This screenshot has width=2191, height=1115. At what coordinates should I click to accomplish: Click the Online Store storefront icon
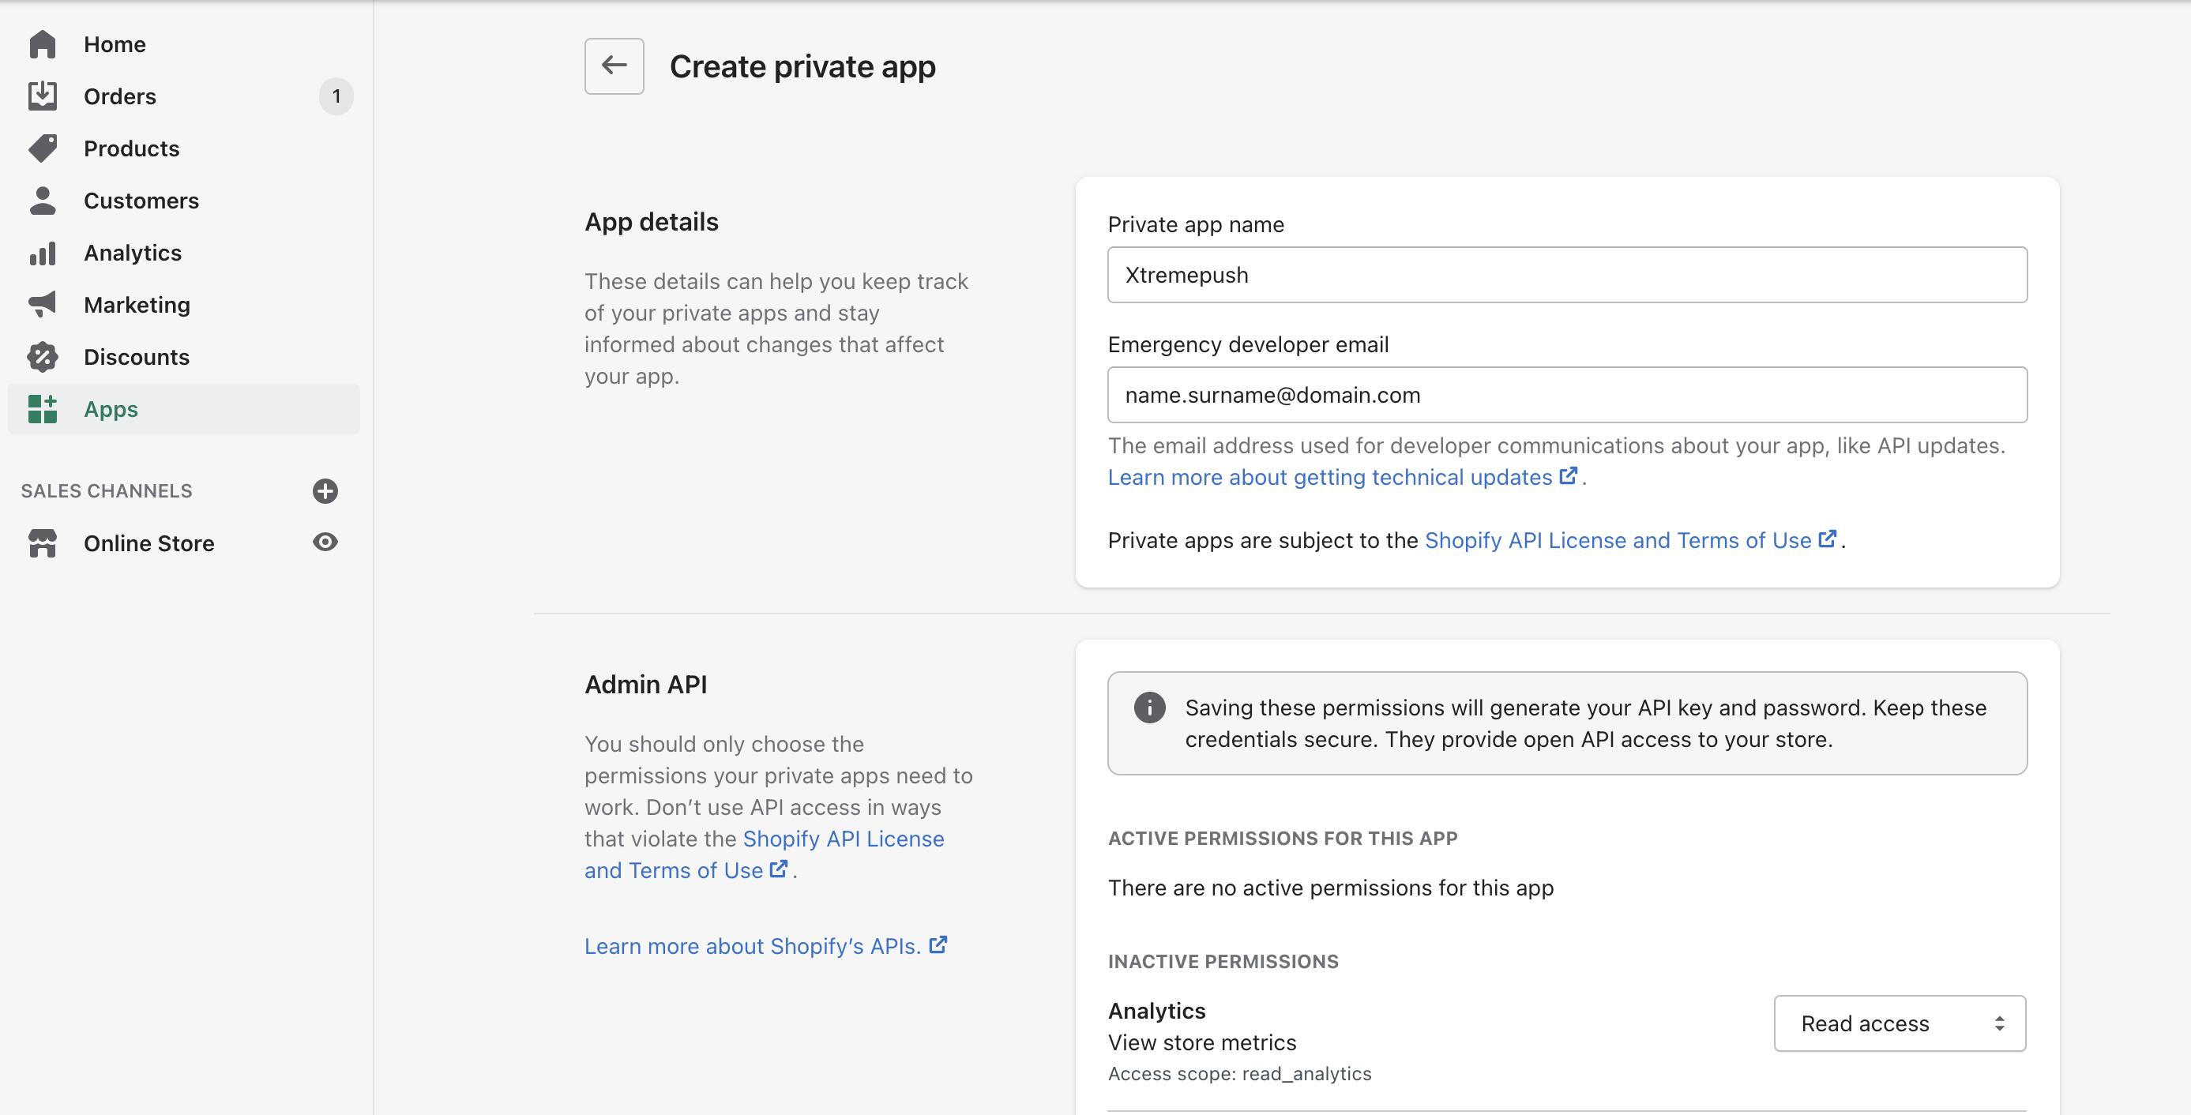pos(43,542)
